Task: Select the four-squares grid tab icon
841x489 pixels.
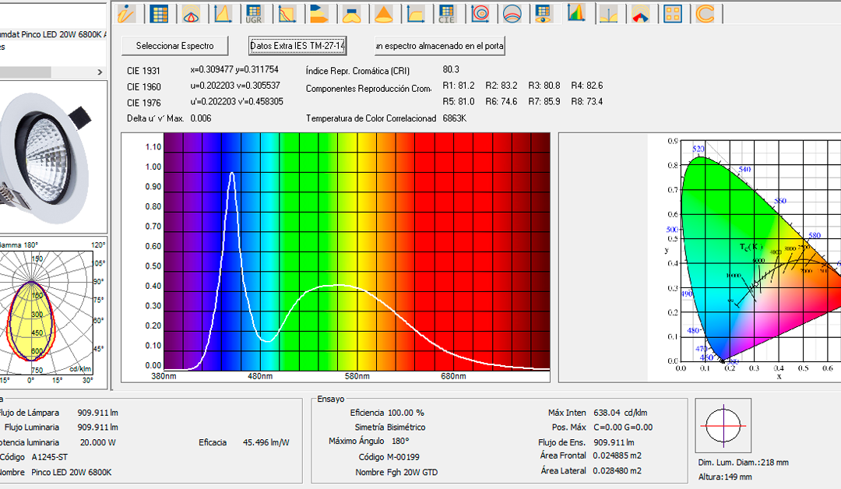Action: pyautogui.click(x=673, y=13)
